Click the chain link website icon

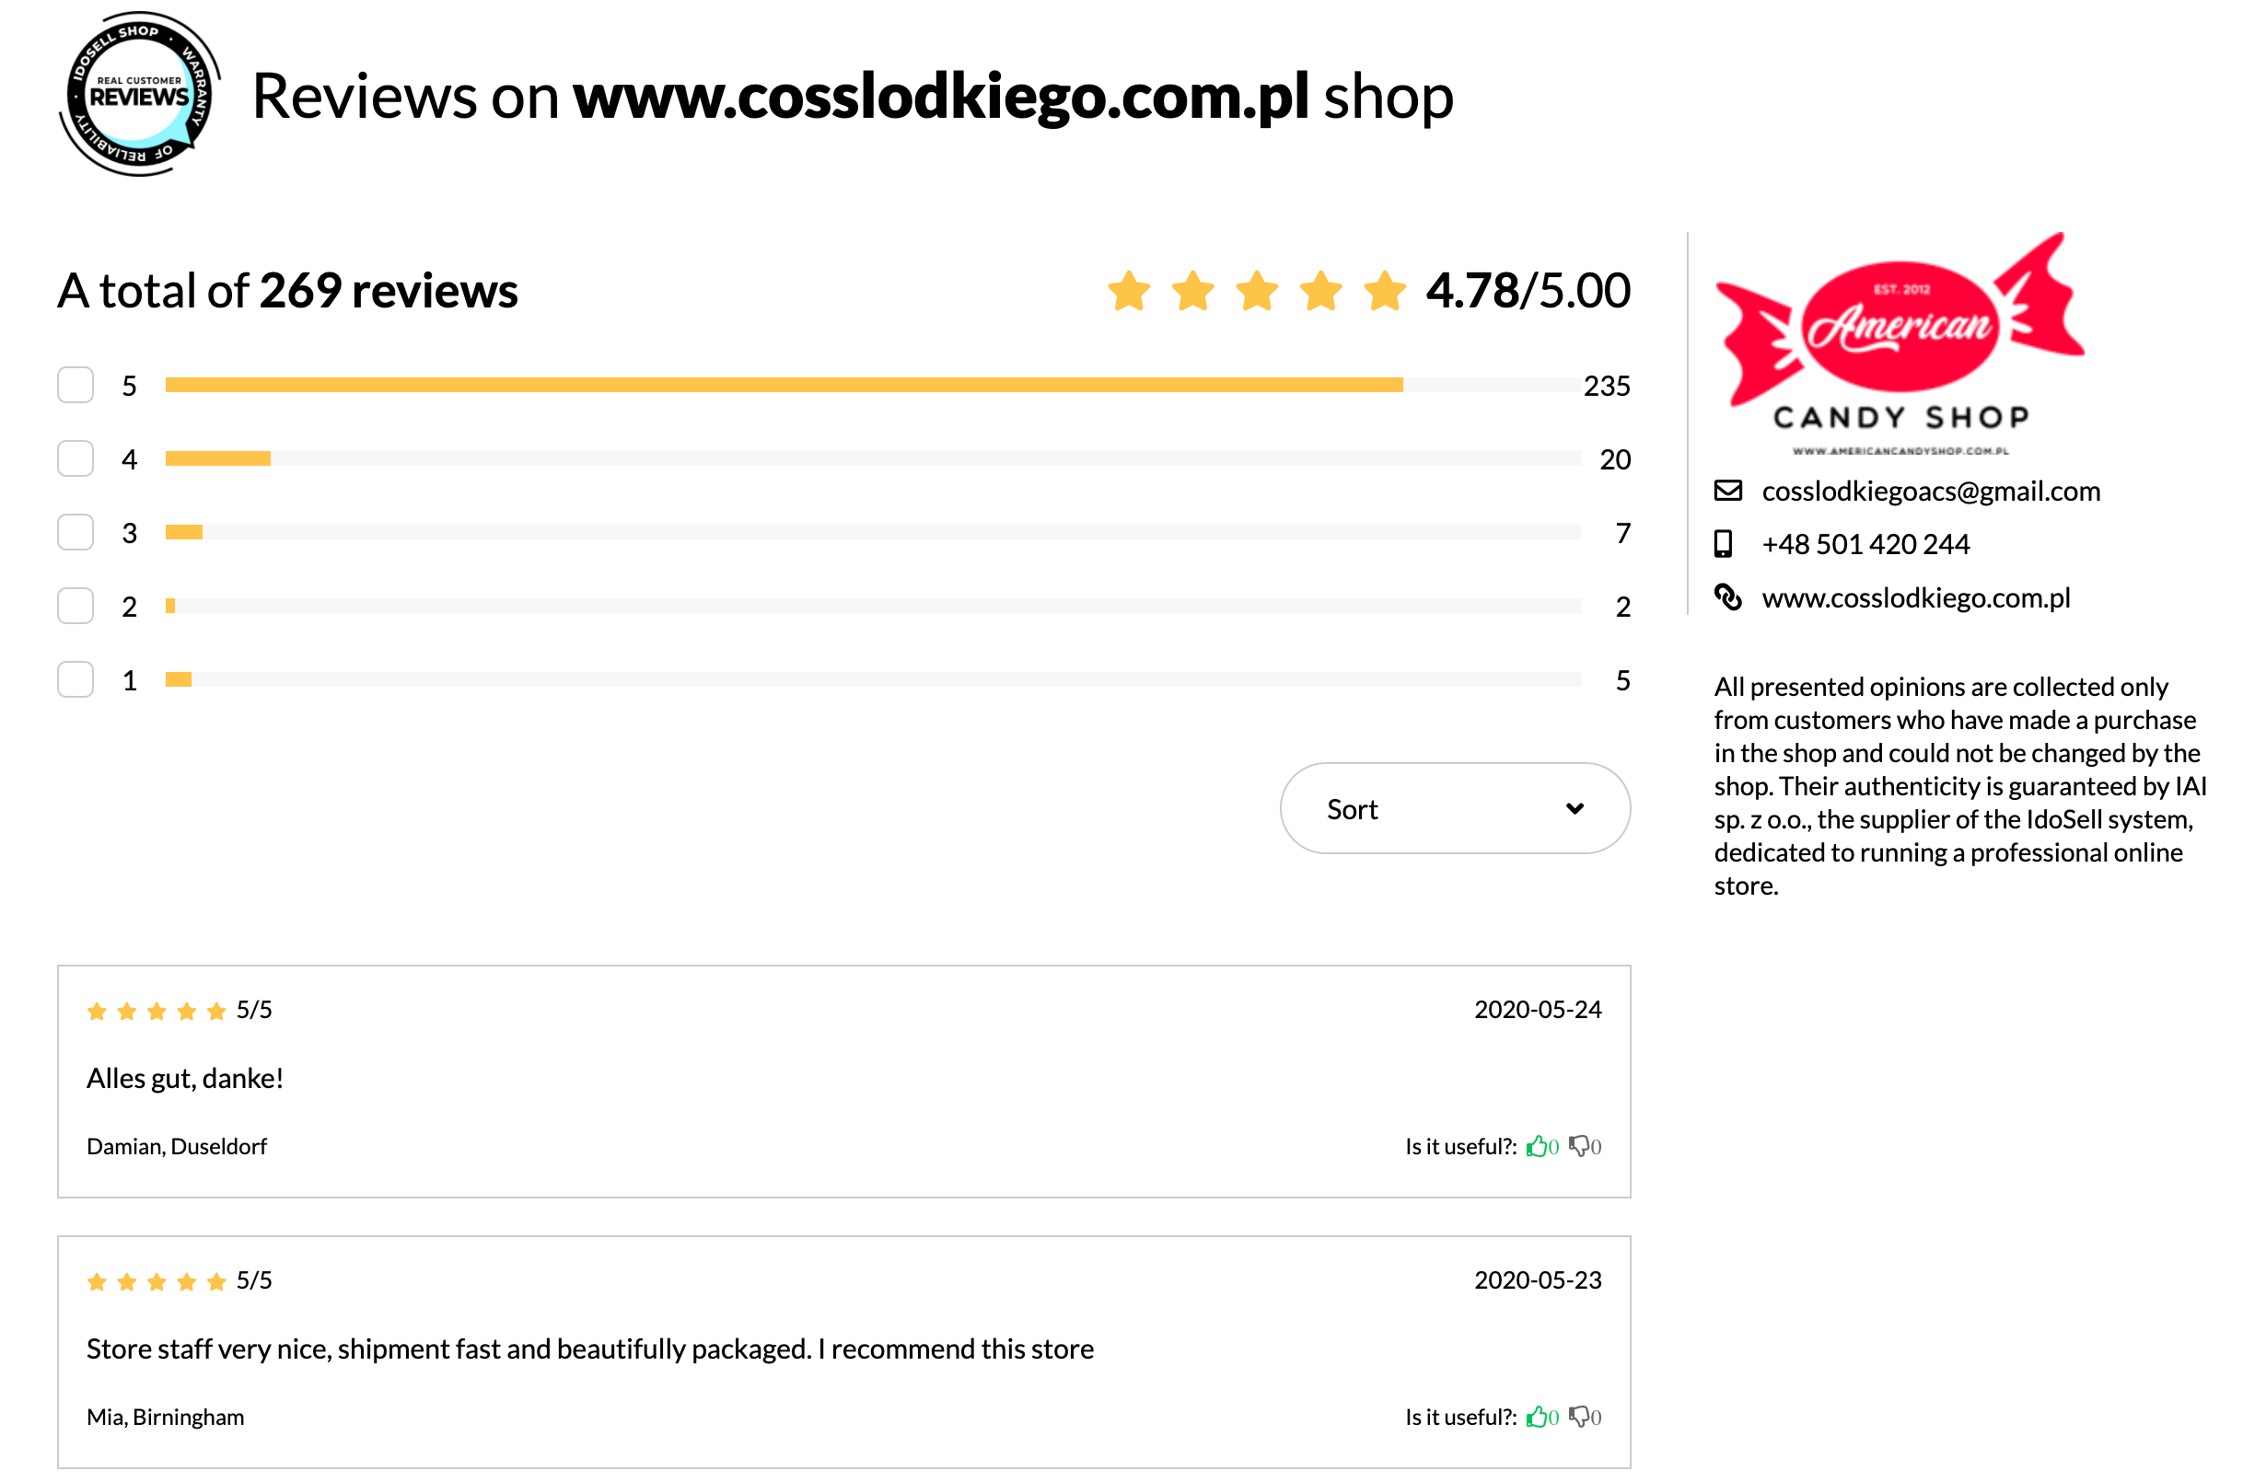[x=1729, y=597]
